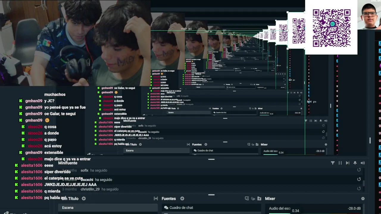Click the large chat line "y JC?"
The image size is (381, 214).
pyautogui.click(x=49, y=101)
